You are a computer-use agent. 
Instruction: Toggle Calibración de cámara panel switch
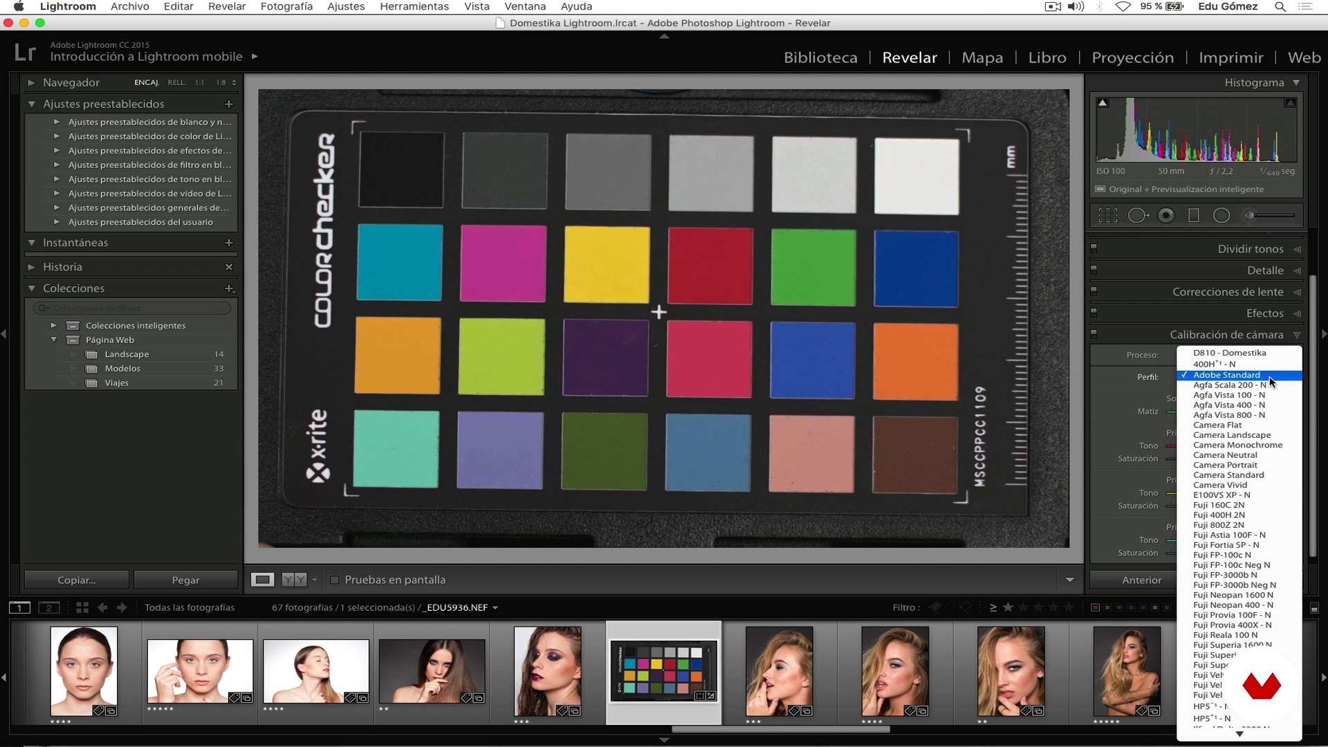(1094, 334)
